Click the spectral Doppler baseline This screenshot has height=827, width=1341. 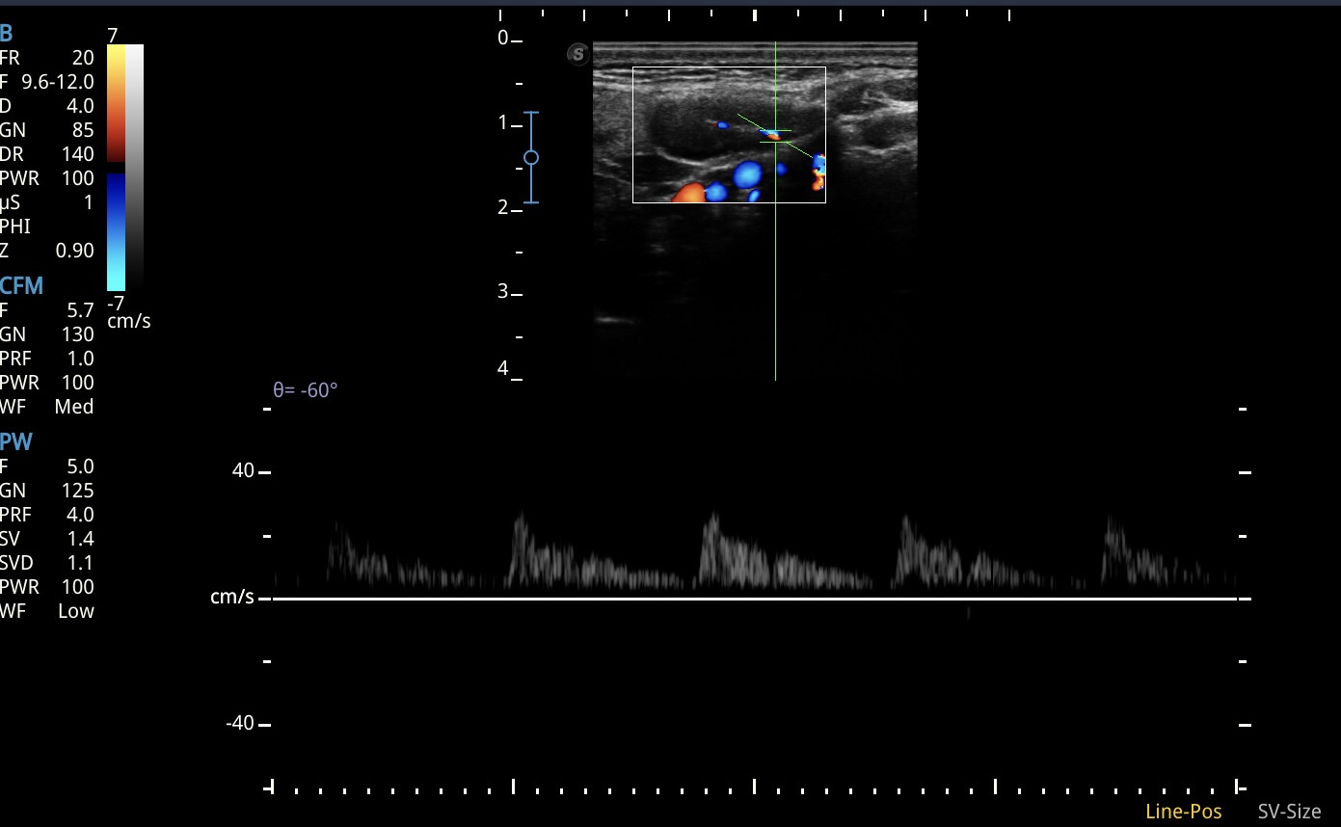point(754,599)
